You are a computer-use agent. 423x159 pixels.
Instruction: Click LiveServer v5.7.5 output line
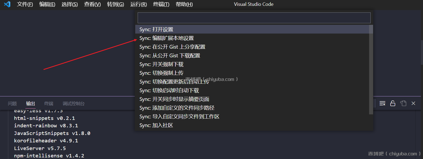(40, 148)
